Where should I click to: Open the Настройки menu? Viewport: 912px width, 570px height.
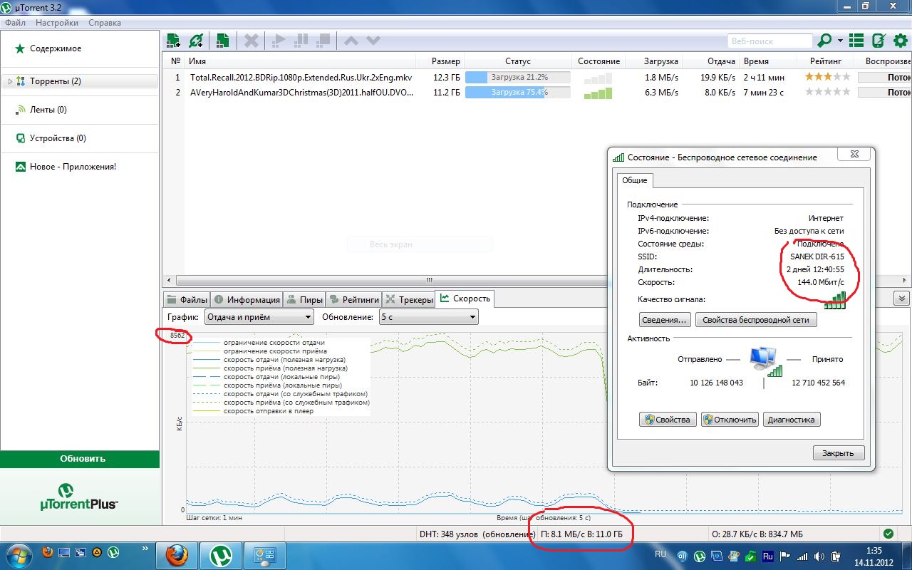(x=57, y=23)
